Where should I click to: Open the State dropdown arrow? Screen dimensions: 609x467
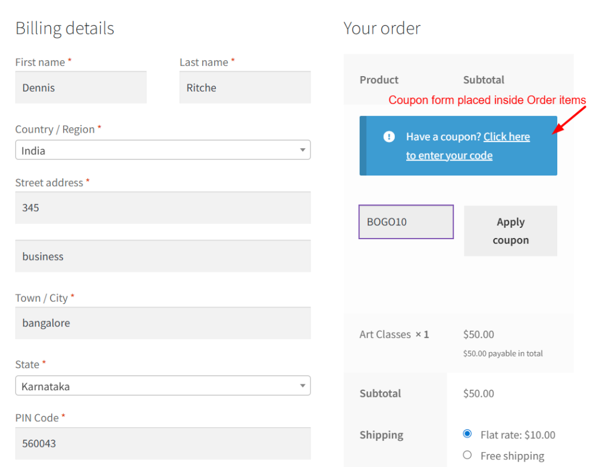(302, 385)
